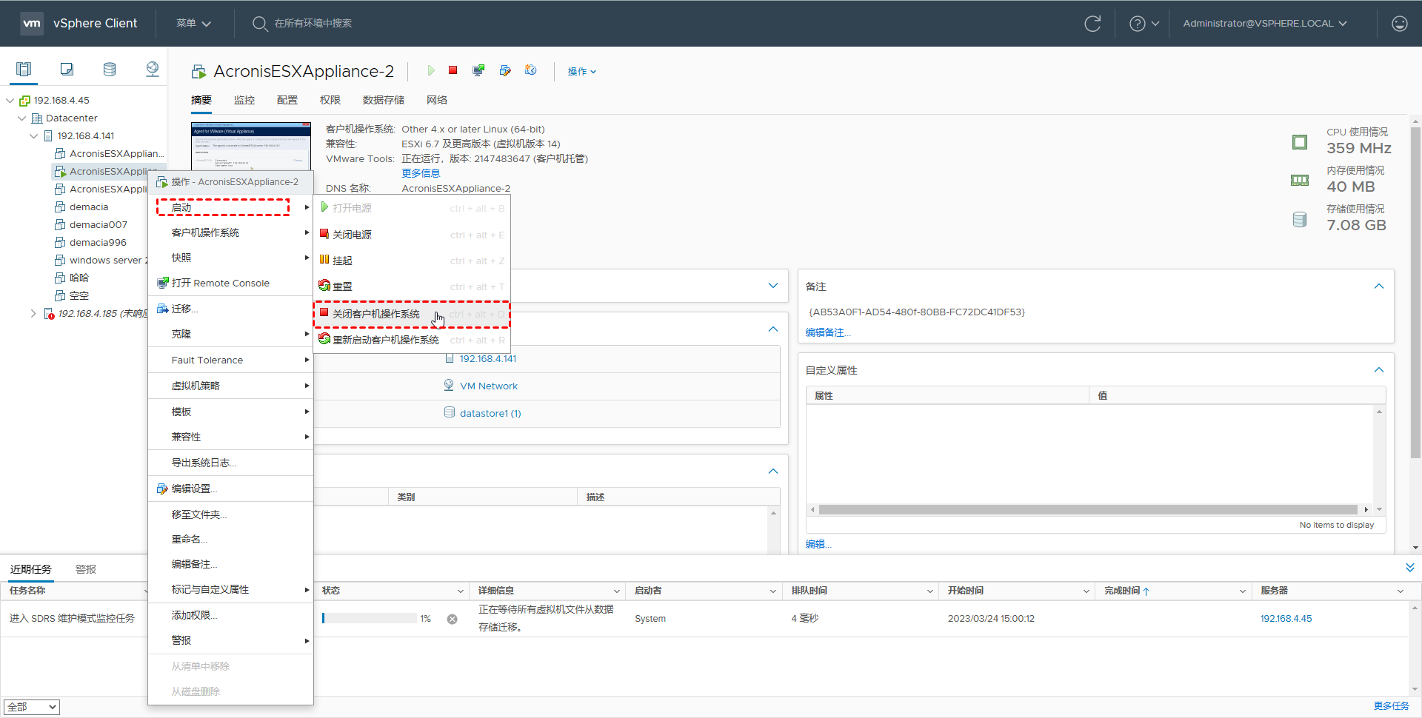This screenshot has width=1422, height=718.
Task: Cancel the SDRS task with X icon
Action: [452, 619]
